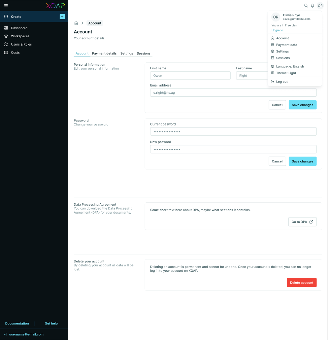The height and width of the screenshot is (340, 328).
Task: Open Workspaces from the sidebar
Action: point(6,36)
